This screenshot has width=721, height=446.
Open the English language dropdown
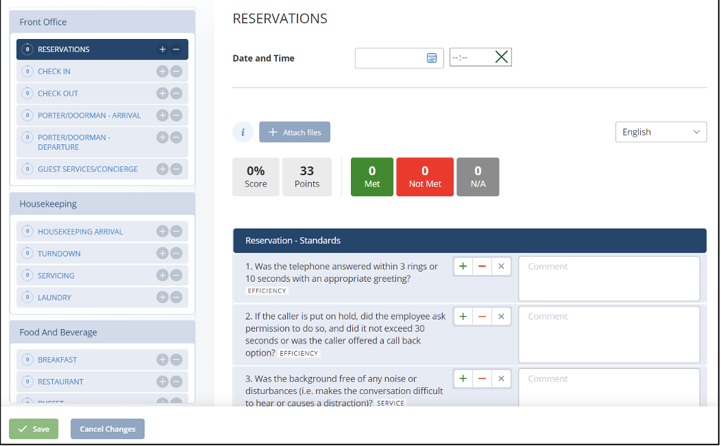(x=661, y=132)
